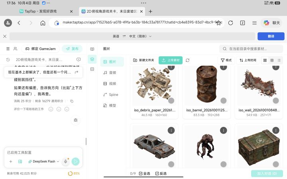Image resolution: width=287 pixels, height=179 pixels.
Task: Search assets in current directory field
Action: (x=251, y=49)
